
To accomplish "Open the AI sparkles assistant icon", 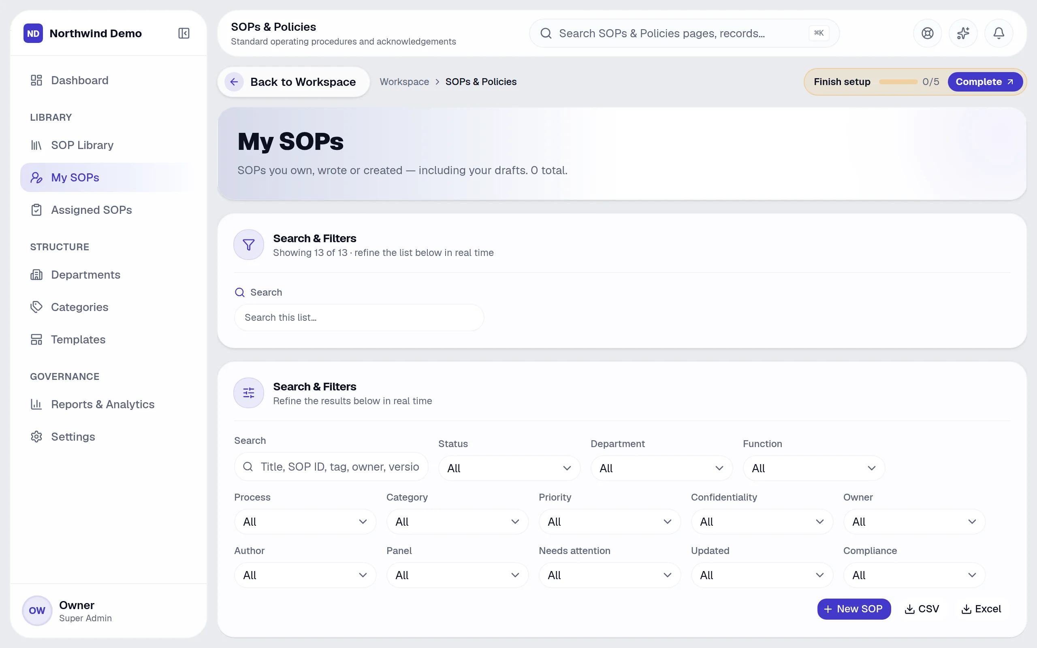I will point(963,33).
